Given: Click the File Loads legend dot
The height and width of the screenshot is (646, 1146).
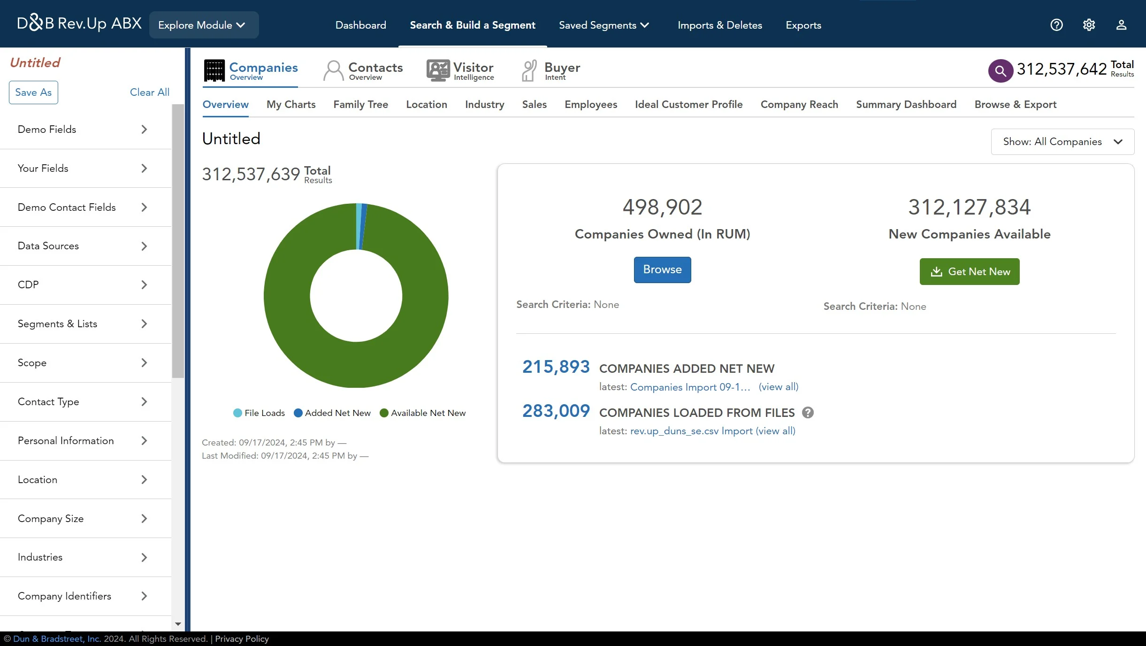Looking at the screenshot, I should [x=237, y=413].
